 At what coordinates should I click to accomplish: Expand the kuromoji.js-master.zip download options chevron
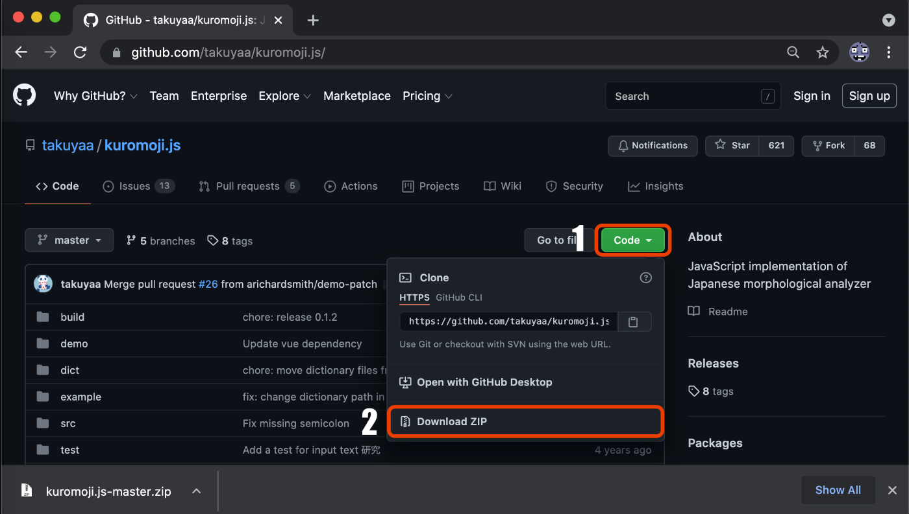point(196,491)
